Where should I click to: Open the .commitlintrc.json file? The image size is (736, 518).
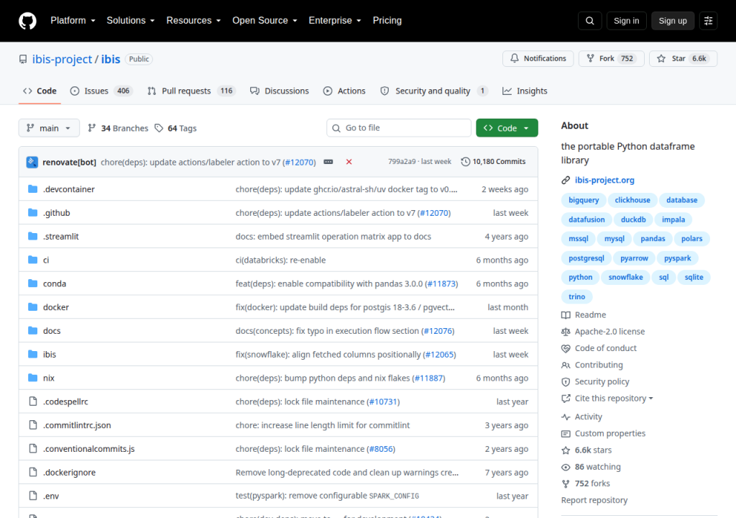[x=77, y=425]
